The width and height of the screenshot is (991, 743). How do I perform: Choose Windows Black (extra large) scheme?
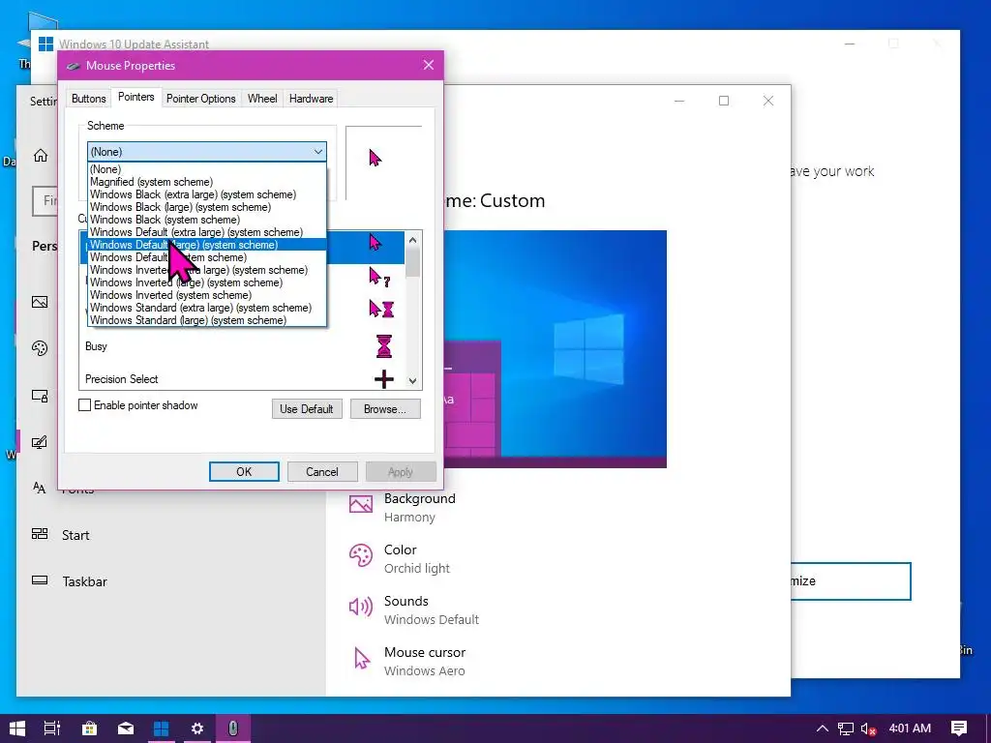(x=207, y=194)
